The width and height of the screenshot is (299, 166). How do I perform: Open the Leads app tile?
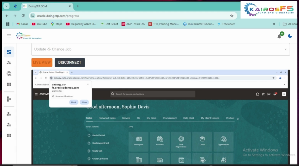202,141
